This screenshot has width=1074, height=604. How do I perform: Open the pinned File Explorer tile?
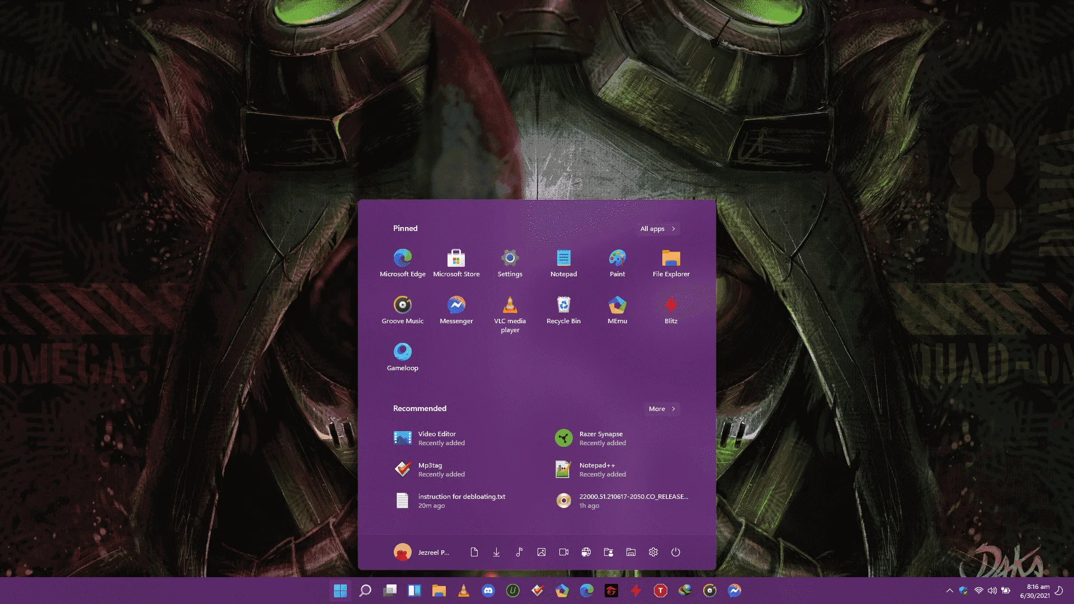[x=671, y=263]
